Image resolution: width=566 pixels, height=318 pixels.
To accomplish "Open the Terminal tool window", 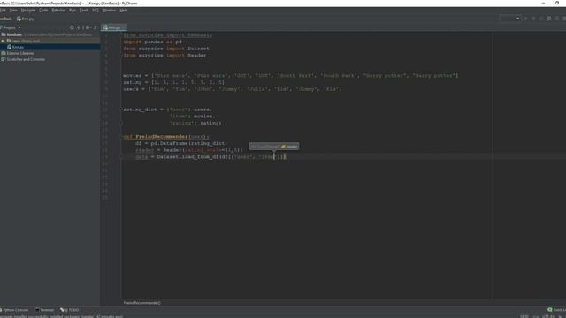I will click(x=44, y=310).
